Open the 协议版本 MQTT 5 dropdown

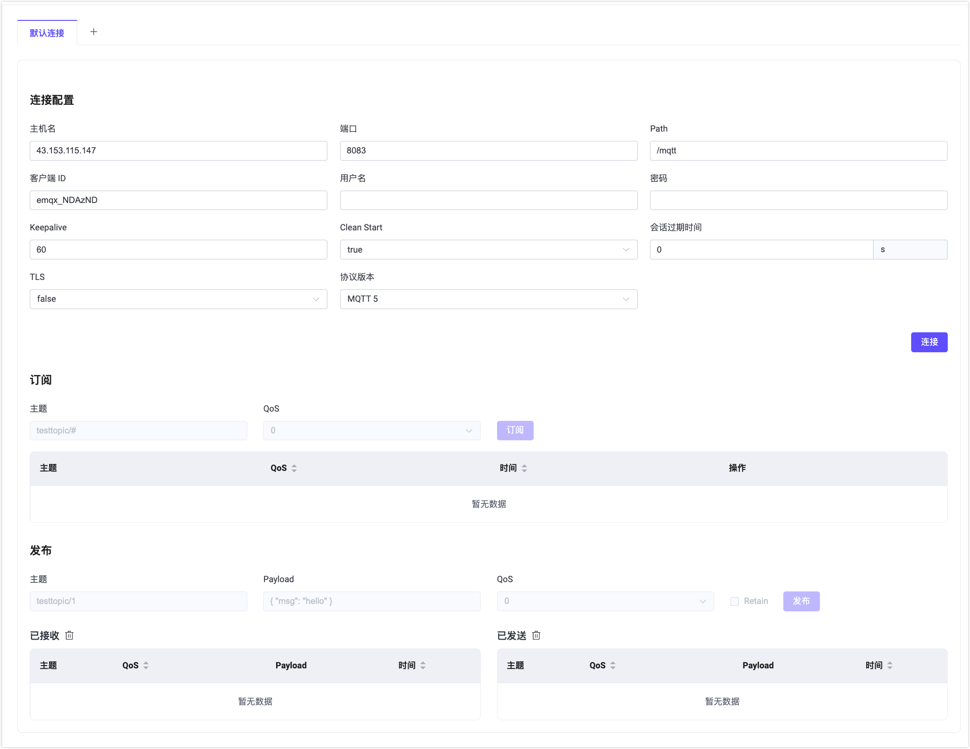488,299
